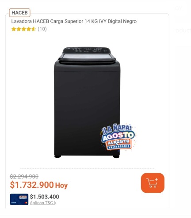
Task: Click the first yellow rating star
Action: coord(14,29)
